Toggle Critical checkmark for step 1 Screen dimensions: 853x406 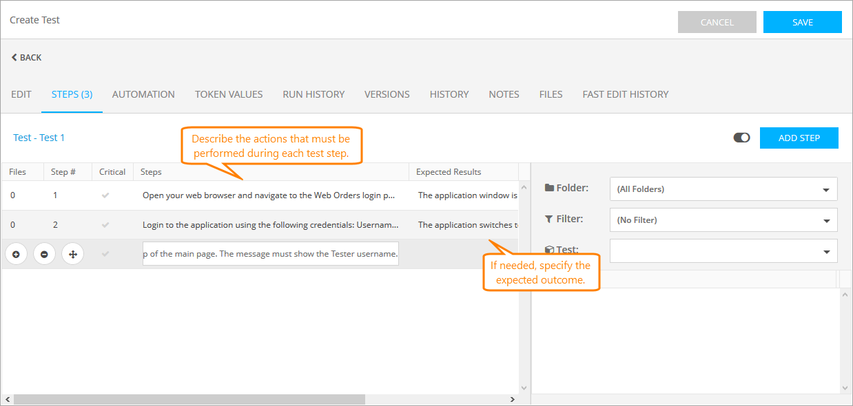pos(105,195)
